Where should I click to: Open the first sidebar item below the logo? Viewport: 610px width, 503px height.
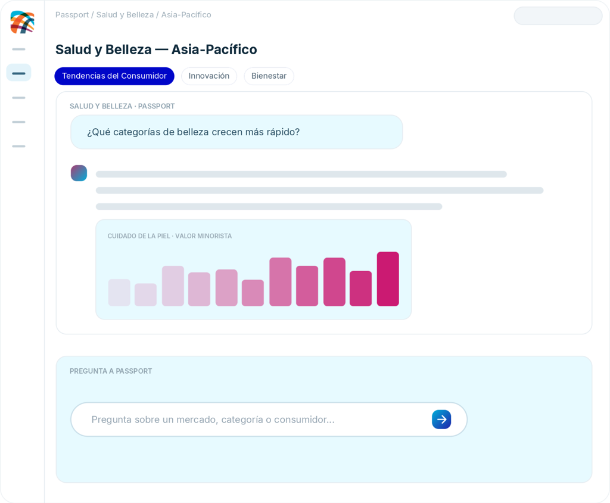click(18, 49)
